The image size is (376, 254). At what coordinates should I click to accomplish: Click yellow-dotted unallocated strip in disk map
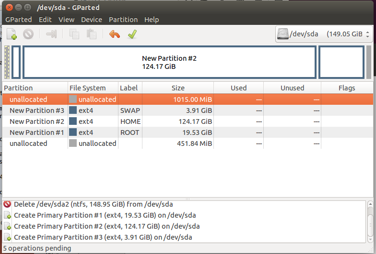click(7, 62)
